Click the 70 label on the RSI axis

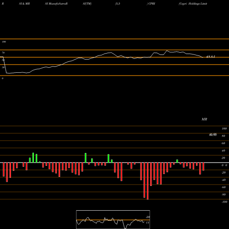3,53
